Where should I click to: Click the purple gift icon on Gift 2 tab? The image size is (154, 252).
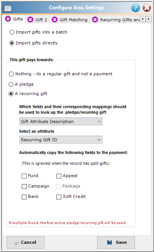[30, 20]
